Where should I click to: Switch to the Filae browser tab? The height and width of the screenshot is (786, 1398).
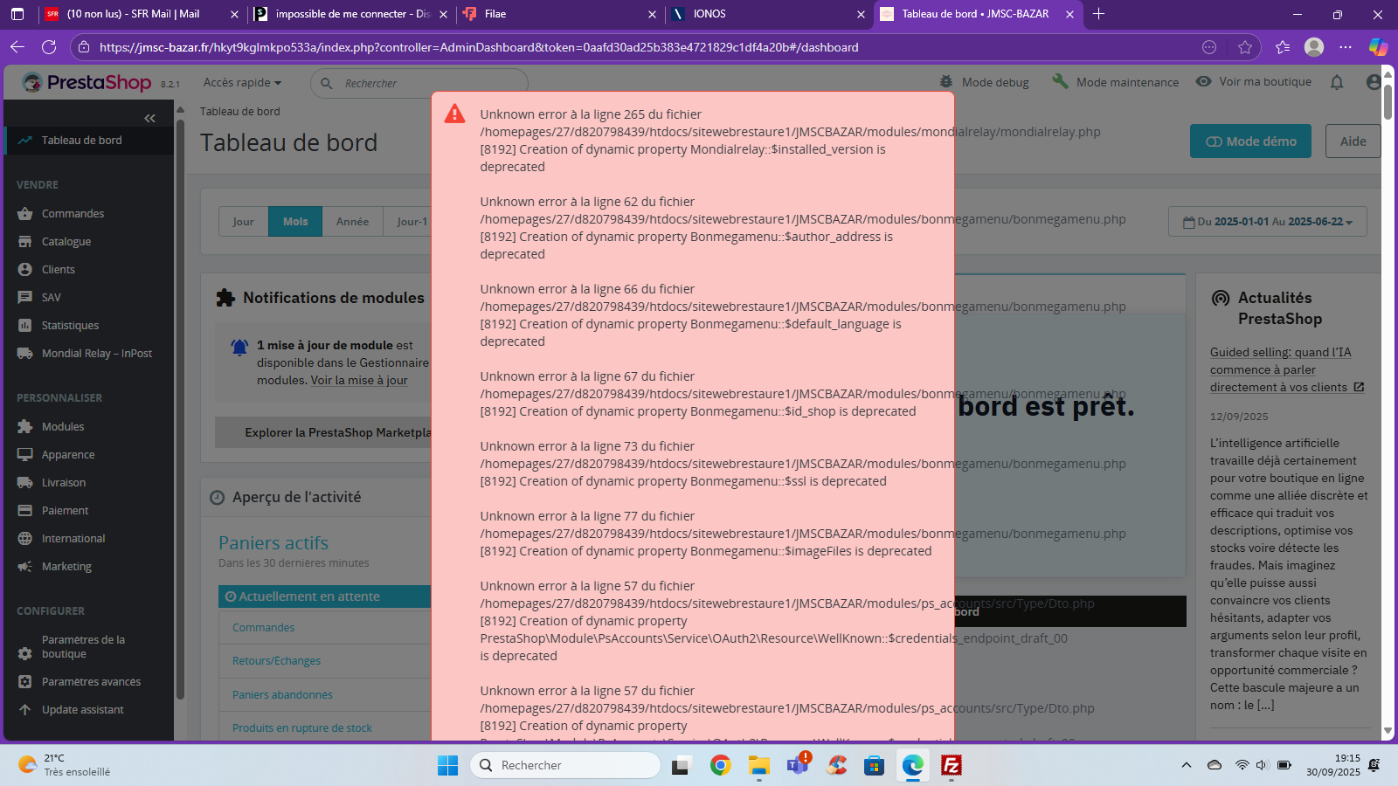click(x=559, y=14)
